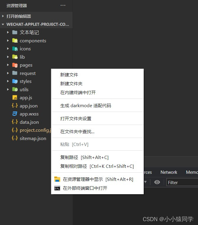Image resolution: width=198 pixels, height=225 pixels.
Task: Click the folder icon beside 在资源管理器中显示
Action: pos(57,179)
